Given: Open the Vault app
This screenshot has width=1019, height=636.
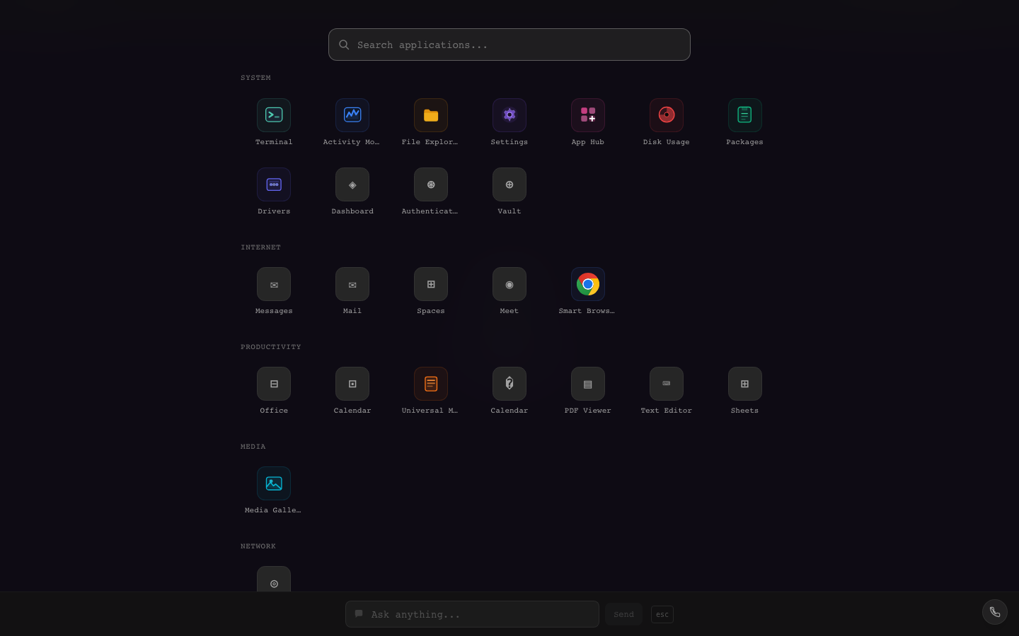Looking at the screenshot, I should [509, 184].
